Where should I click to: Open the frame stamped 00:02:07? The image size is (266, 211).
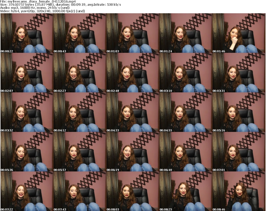(27, 73)
